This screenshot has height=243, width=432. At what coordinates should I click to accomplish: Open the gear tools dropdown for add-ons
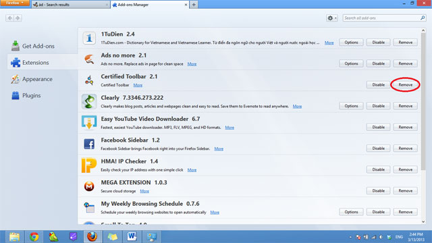(x=331, y=18)
